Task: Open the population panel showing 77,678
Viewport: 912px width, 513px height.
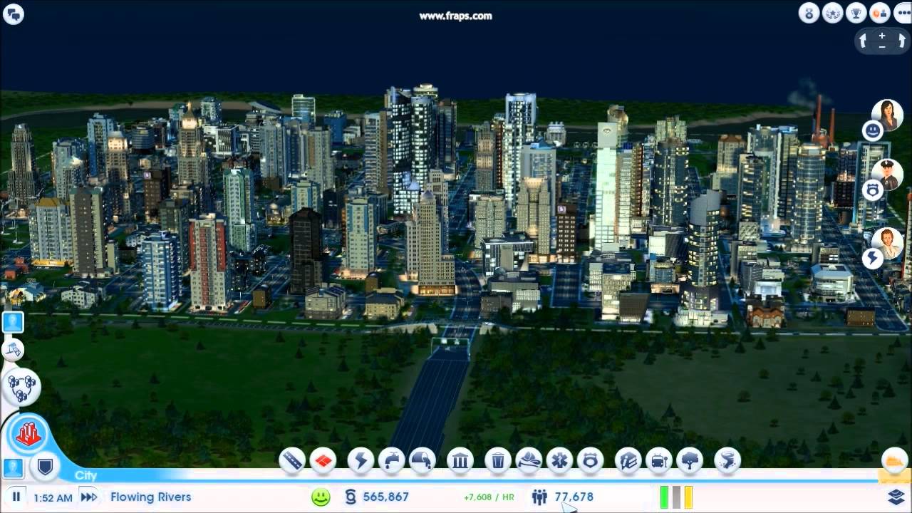Action: (563, 497)
